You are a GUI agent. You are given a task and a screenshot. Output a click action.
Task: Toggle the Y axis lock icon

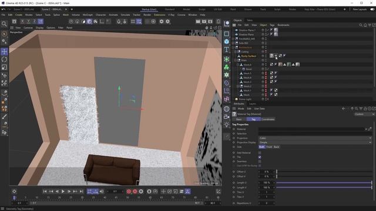[x=29, y=22]
